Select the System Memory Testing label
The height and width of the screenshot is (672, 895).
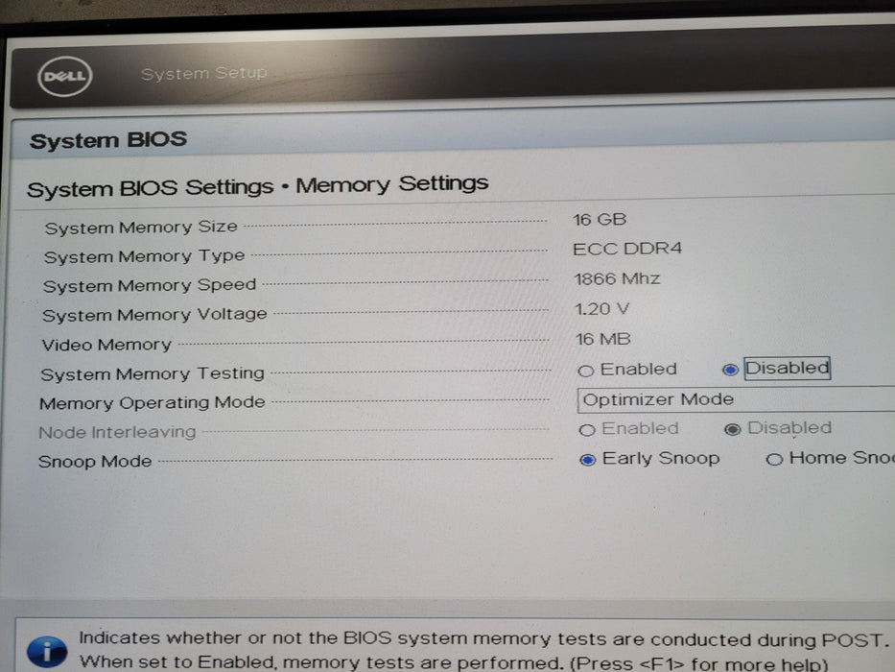click(x=153, y=373)
